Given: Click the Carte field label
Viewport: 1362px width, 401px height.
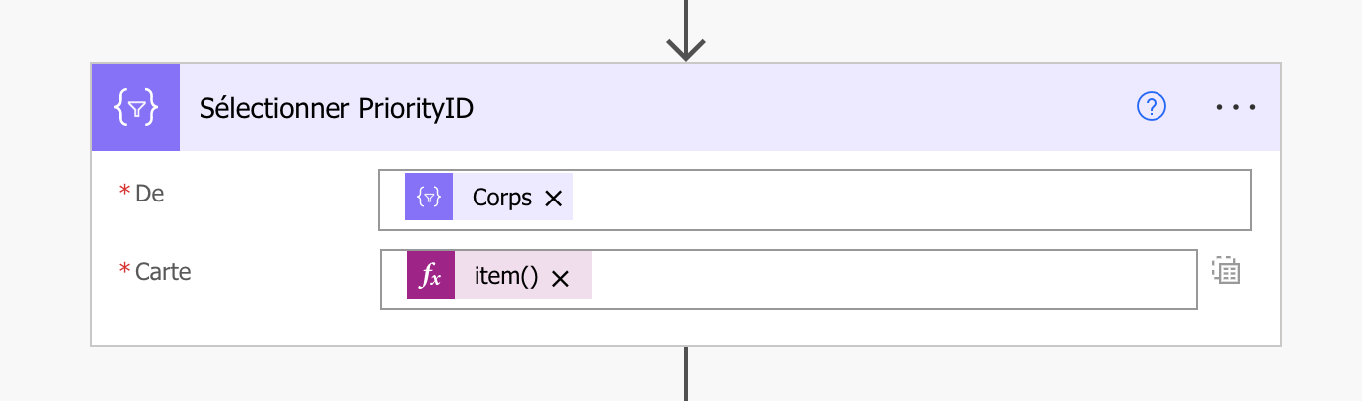Looking at the screenshot, I should (163, 271).
